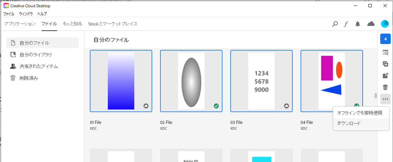Click the blue 4 selected items badge
Screen dimensions: 393x162
tap(386, 39)
